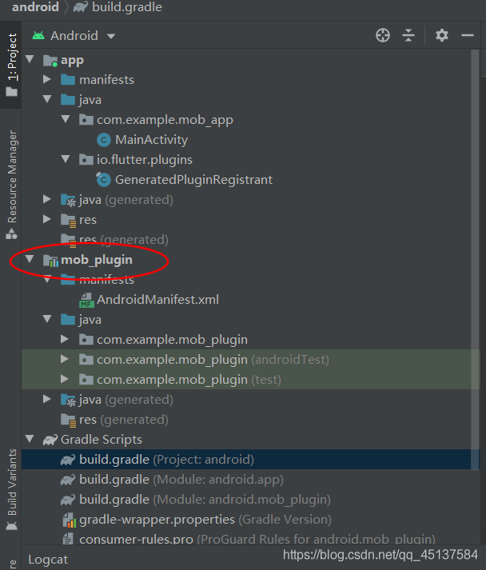Image resolution: width=486 pixels, height=570 pixels.
Task: Click the locate target crosshair icon
Action: point(383,35)
